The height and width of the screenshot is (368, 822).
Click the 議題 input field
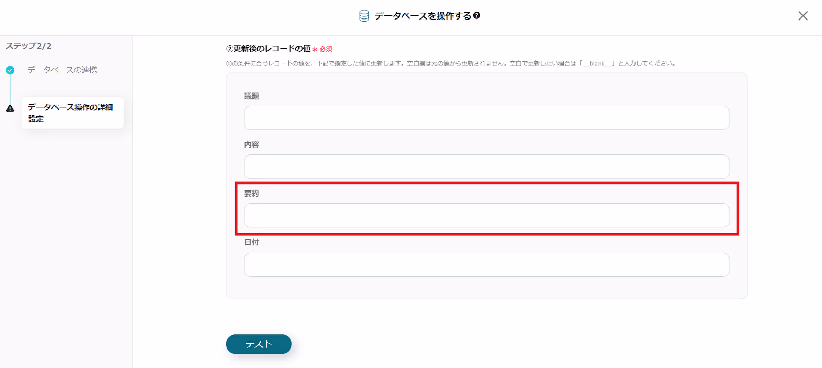(487, 118)
